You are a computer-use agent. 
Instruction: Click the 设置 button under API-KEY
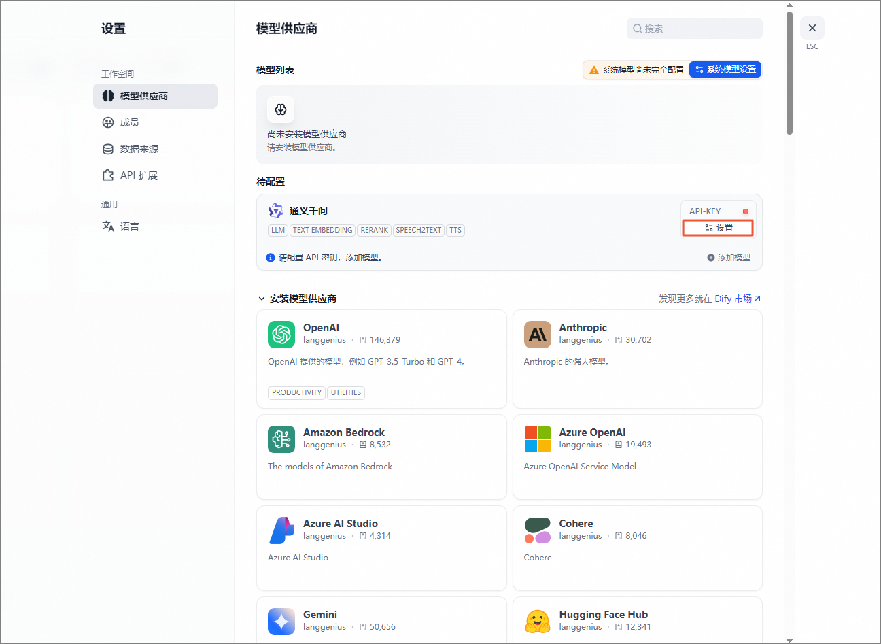[719, 228]
